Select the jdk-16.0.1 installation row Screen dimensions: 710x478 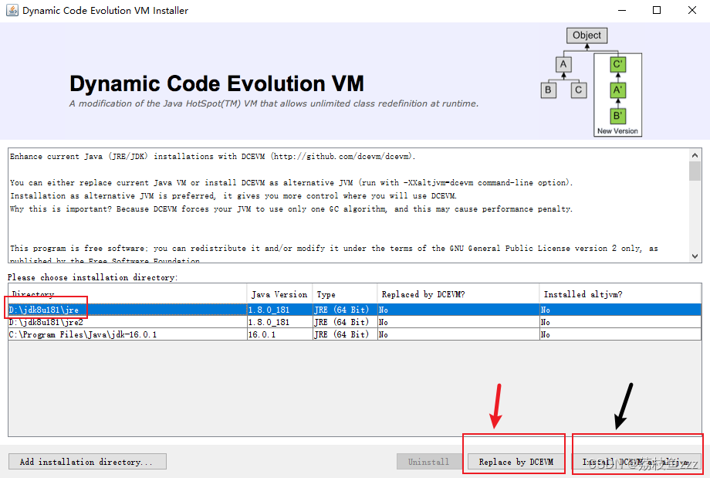tap(116, 334)
